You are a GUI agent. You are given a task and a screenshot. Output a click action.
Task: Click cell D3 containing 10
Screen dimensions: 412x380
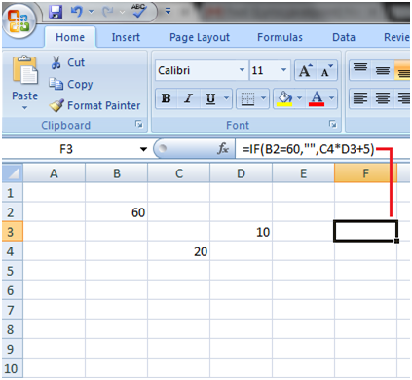pos(241,232)
